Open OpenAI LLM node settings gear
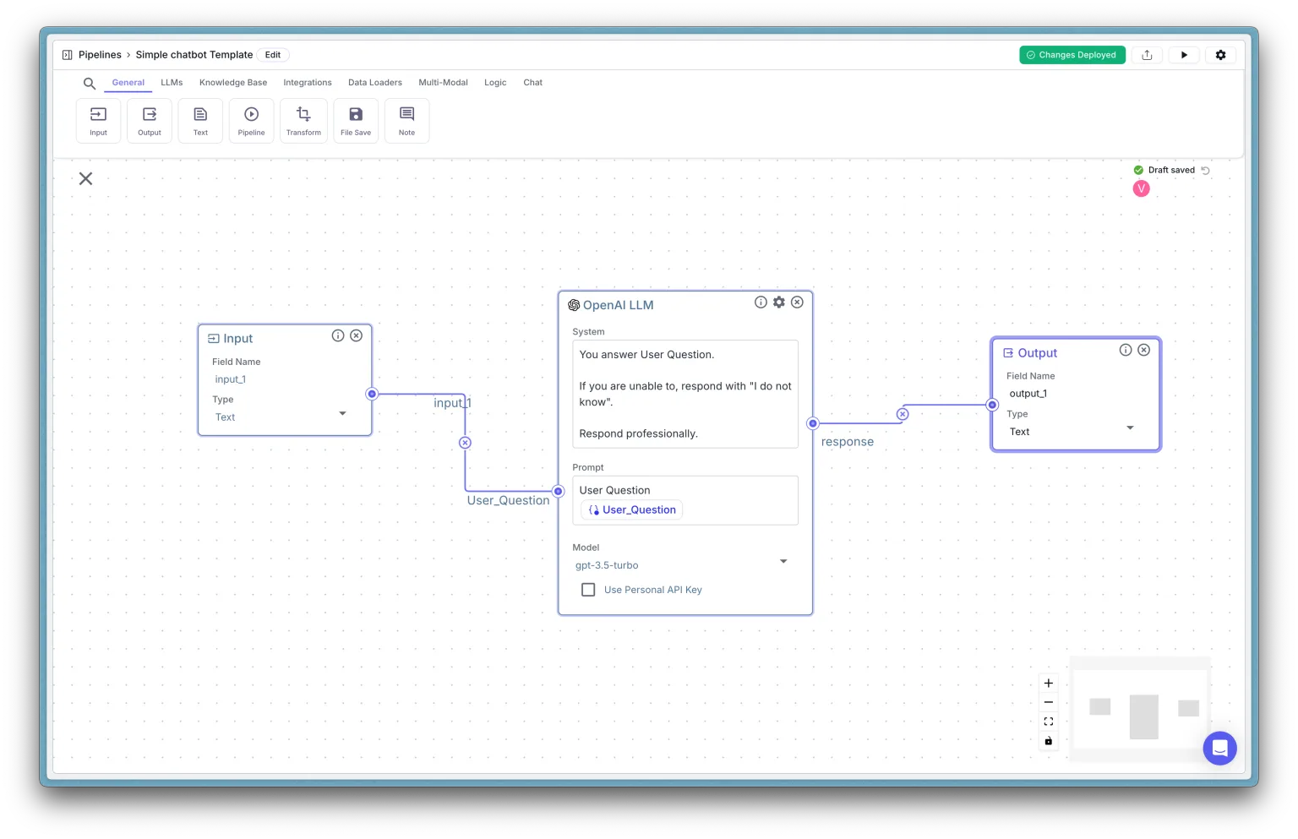1298x839 pixels. 779,302
